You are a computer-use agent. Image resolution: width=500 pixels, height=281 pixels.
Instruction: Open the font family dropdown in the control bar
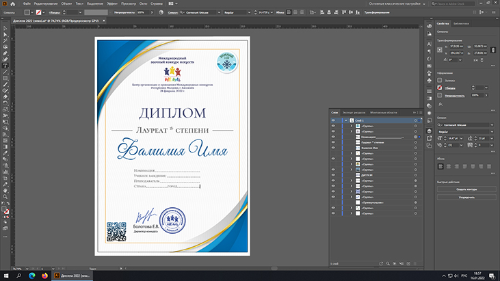[218, 12]
